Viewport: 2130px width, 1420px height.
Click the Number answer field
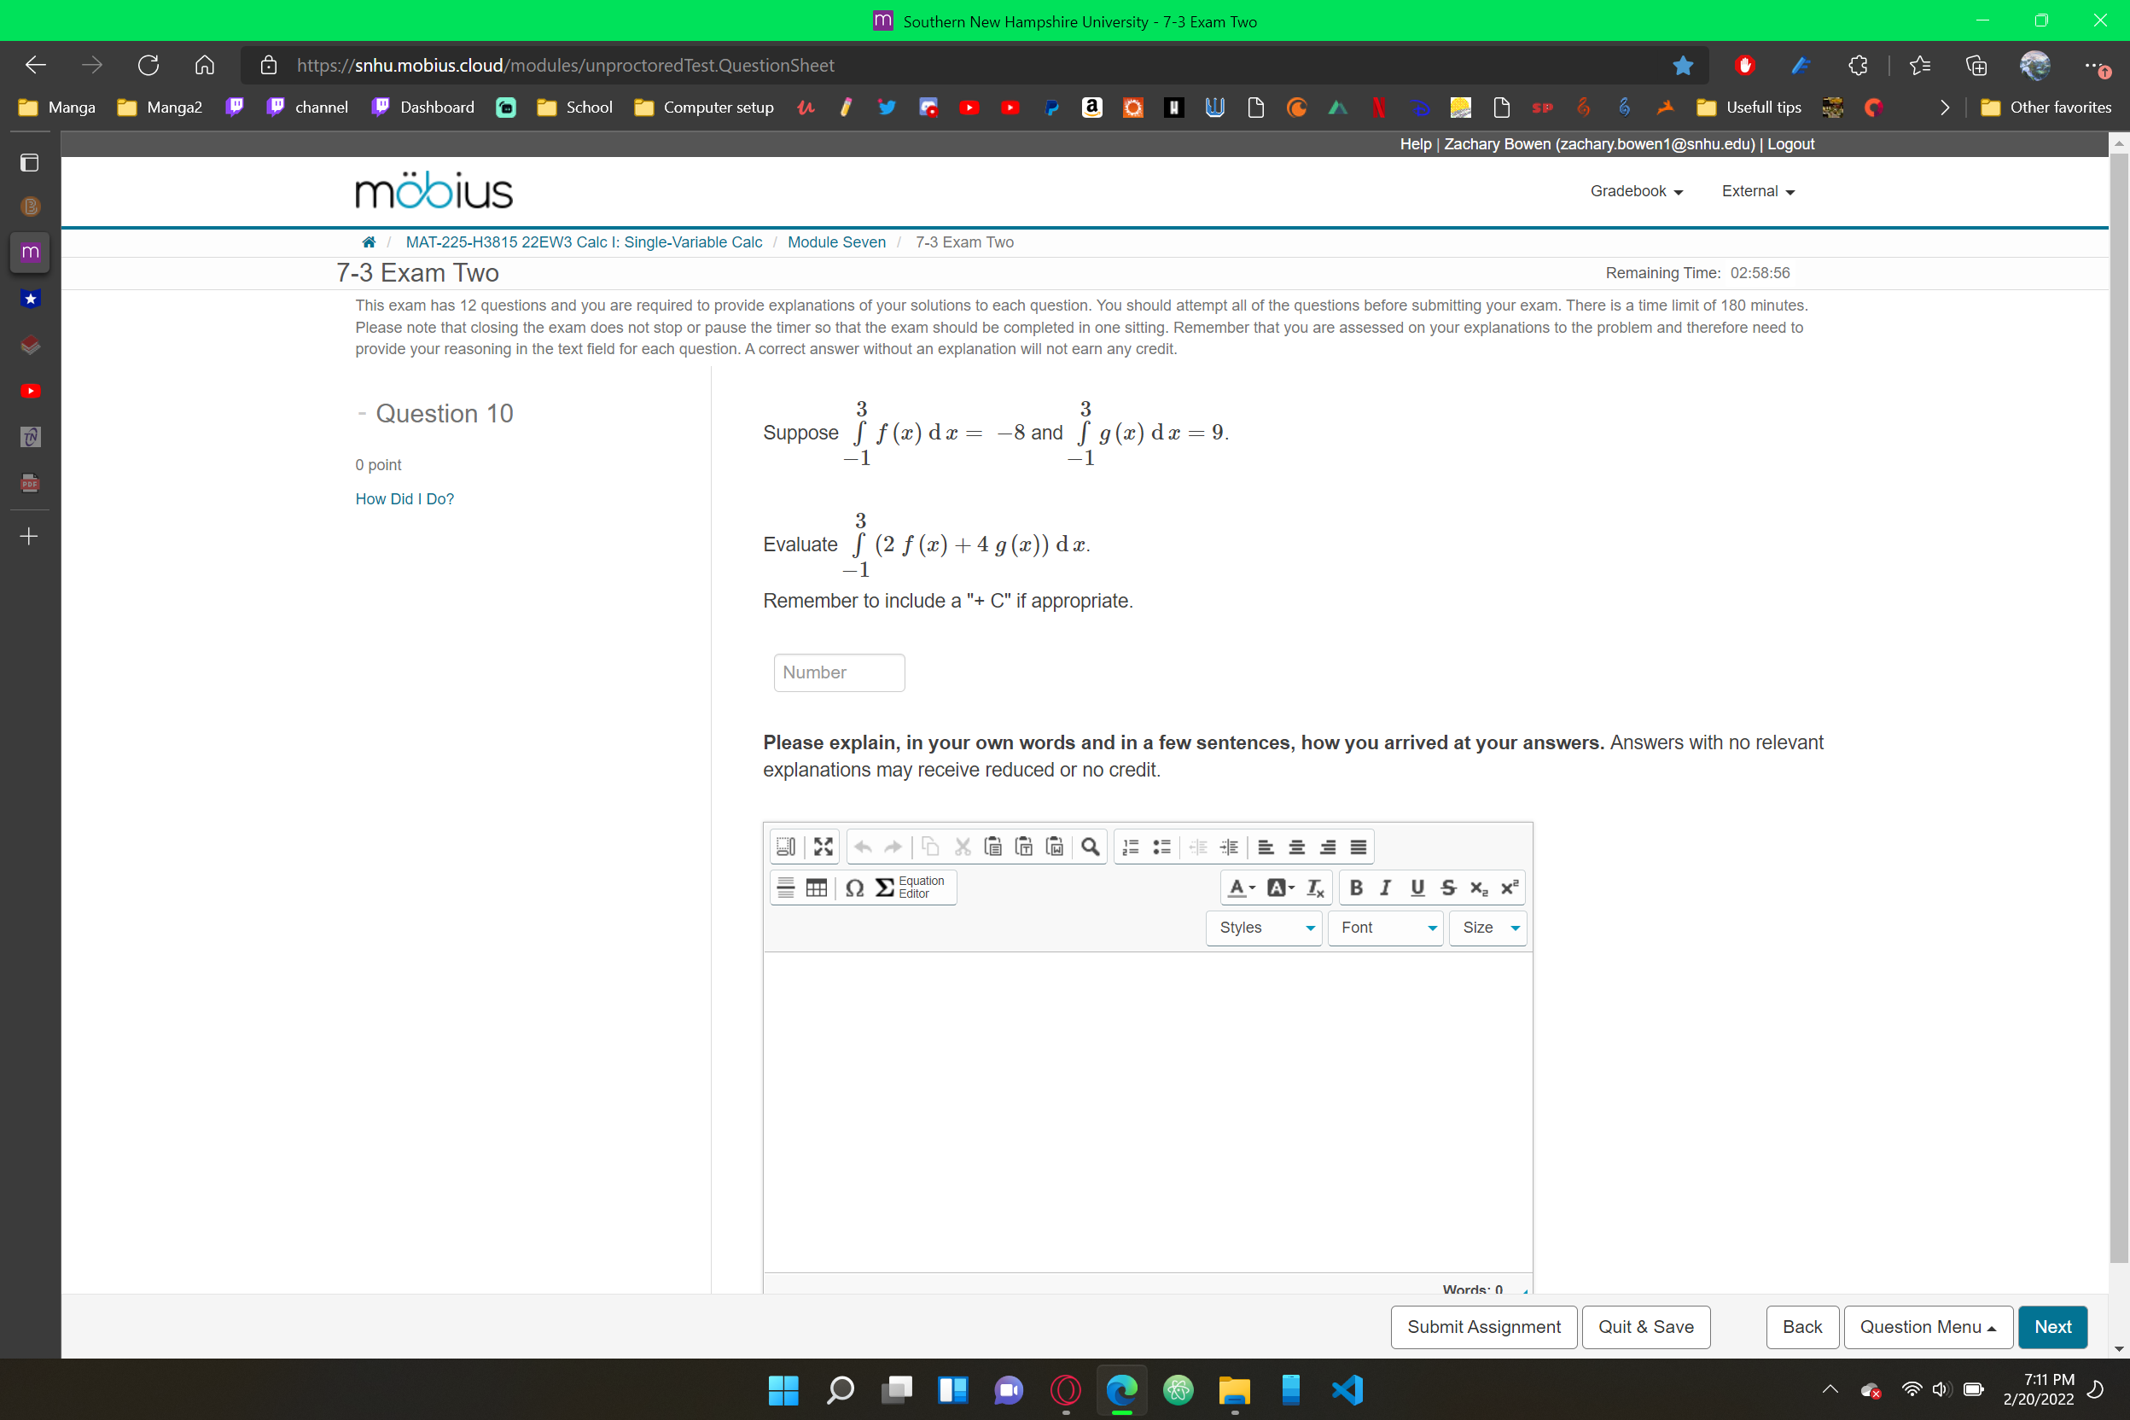point(838,672)
